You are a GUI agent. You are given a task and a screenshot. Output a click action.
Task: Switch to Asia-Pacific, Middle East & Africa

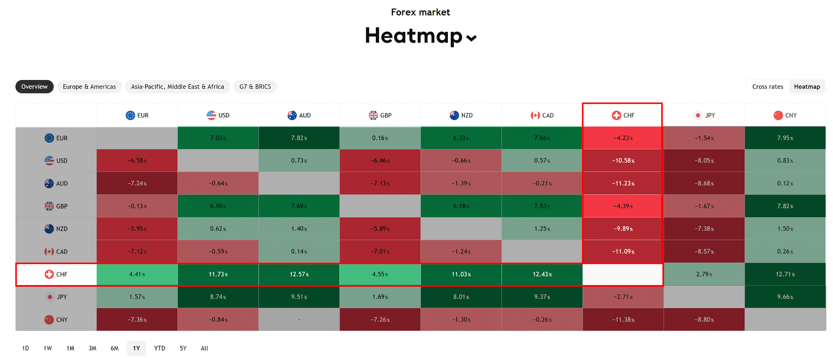(x=178, y=87)
